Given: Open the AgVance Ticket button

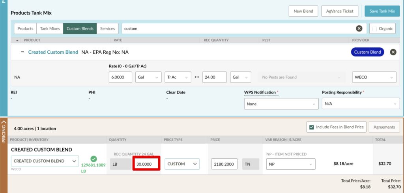Looking at the screenshot, I should [x=340, y=11].
